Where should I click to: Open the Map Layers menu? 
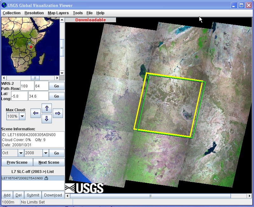58,13
